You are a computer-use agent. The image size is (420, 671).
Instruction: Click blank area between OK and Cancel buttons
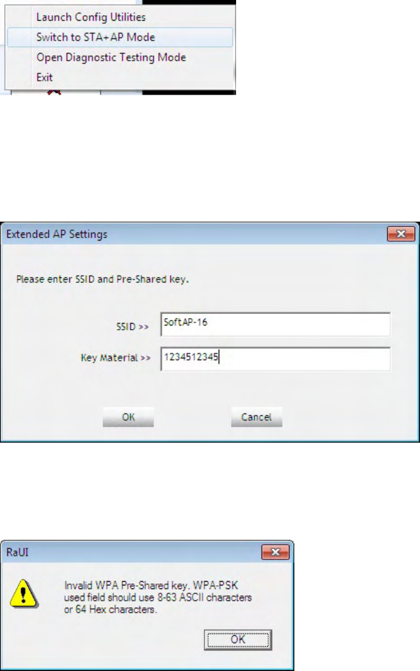pos(192,417)
